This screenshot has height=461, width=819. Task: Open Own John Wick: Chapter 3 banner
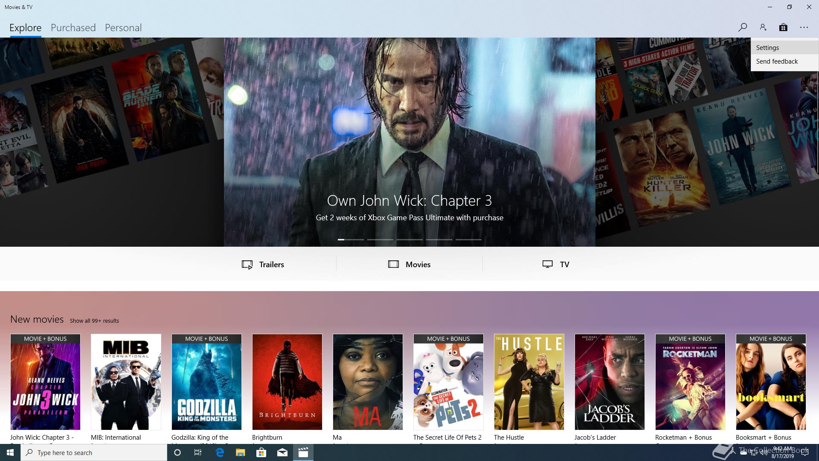pos(409,142)
